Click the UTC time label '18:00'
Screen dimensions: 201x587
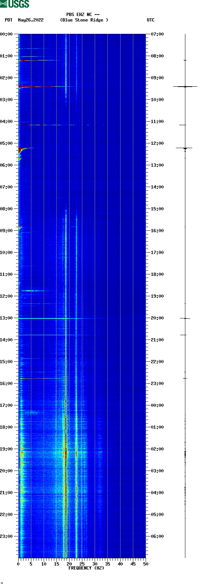[157, 274]
